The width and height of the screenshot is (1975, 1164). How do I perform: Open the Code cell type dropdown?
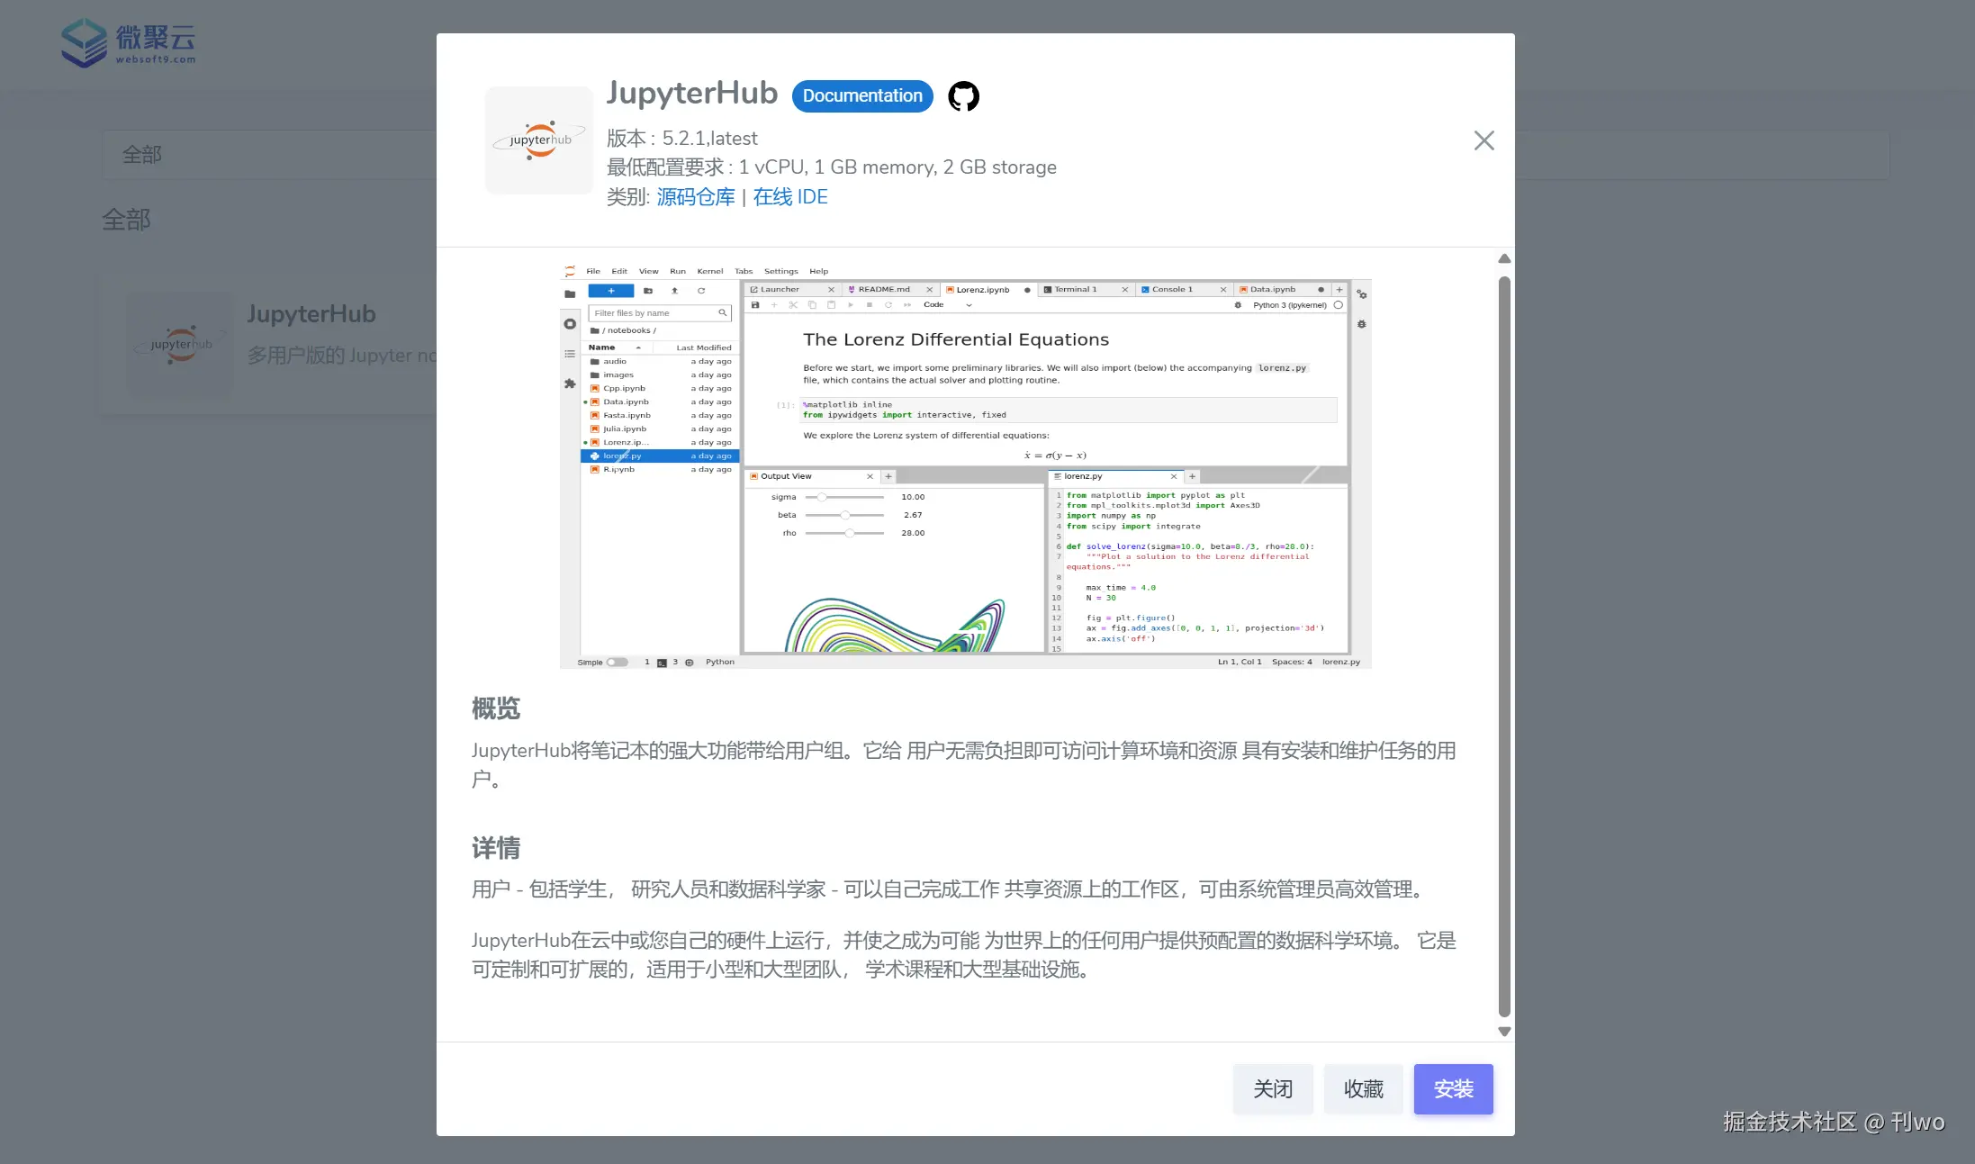tap(947, 305)
